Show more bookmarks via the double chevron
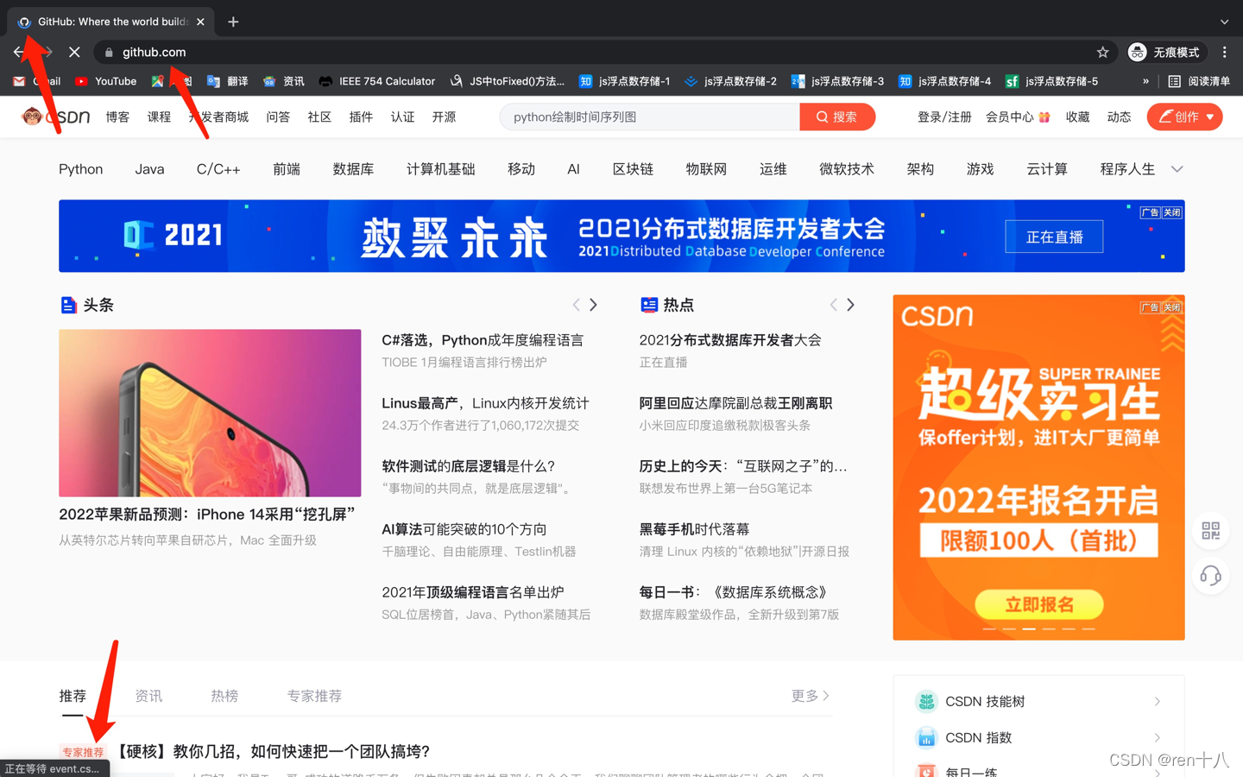The image size is (1243, 777). 1145,81
